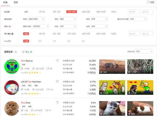157x117 pixels.
Task: Expand the channel type dropdown
Action: pyautogui.click(x=36, y=19)
